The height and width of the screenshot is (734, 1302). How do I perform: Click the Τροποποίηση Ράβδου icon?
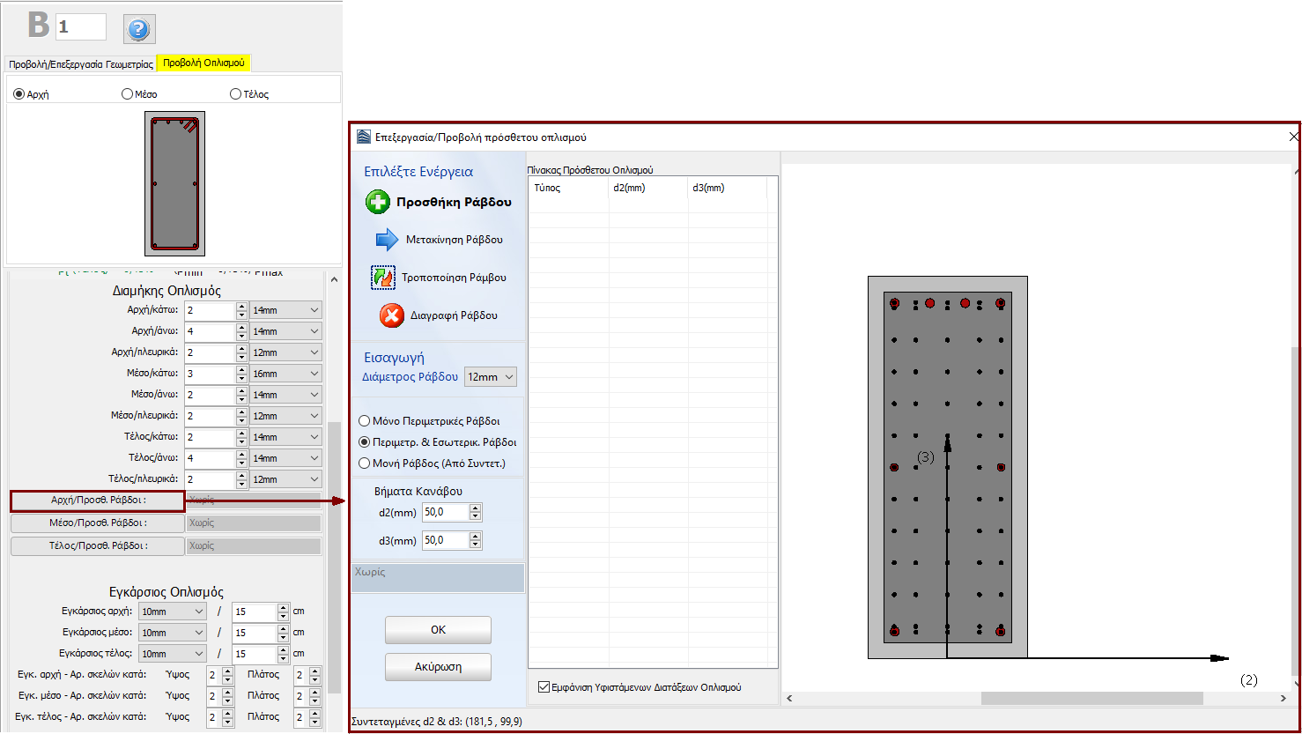(x=383, y=278)
